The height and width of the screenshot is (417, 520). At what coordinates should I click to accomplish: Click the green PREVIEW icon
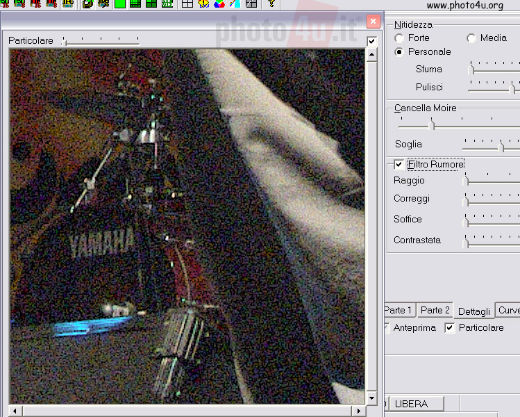pos(167,3)
